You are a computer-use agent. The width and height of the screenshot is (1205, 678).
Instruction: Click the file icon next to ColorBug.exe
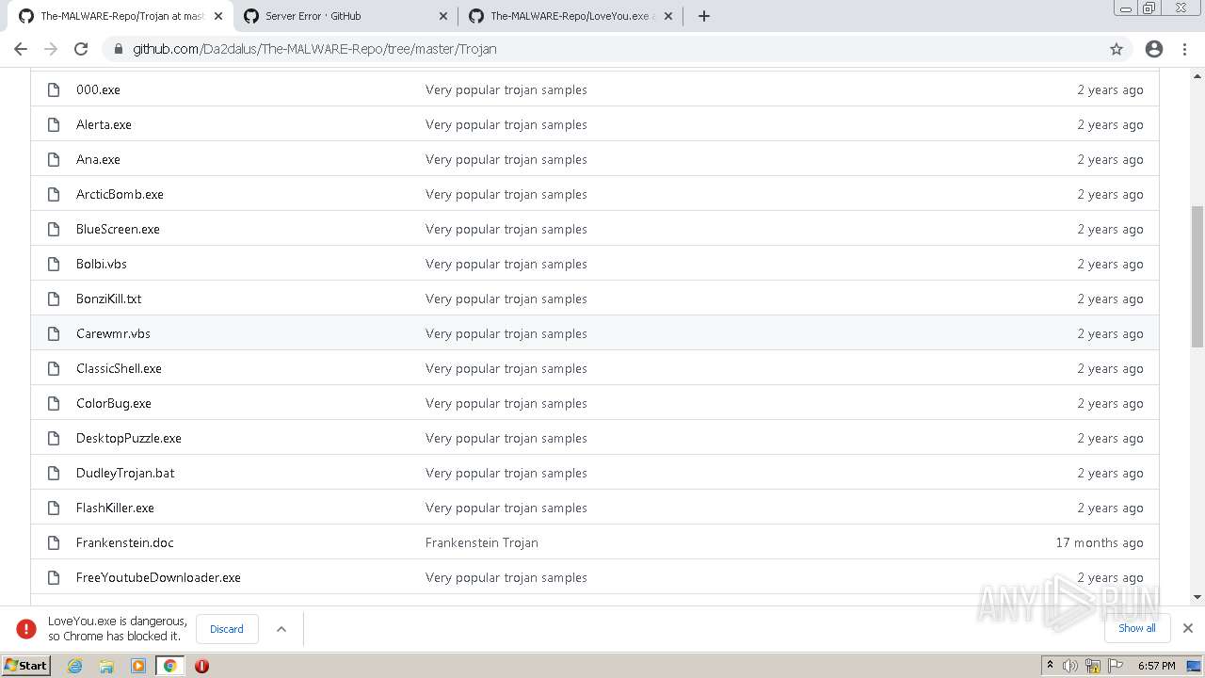[54, 403]
